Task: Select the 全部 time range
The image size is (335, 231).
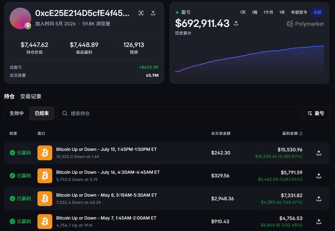Action: pos(317,12)
